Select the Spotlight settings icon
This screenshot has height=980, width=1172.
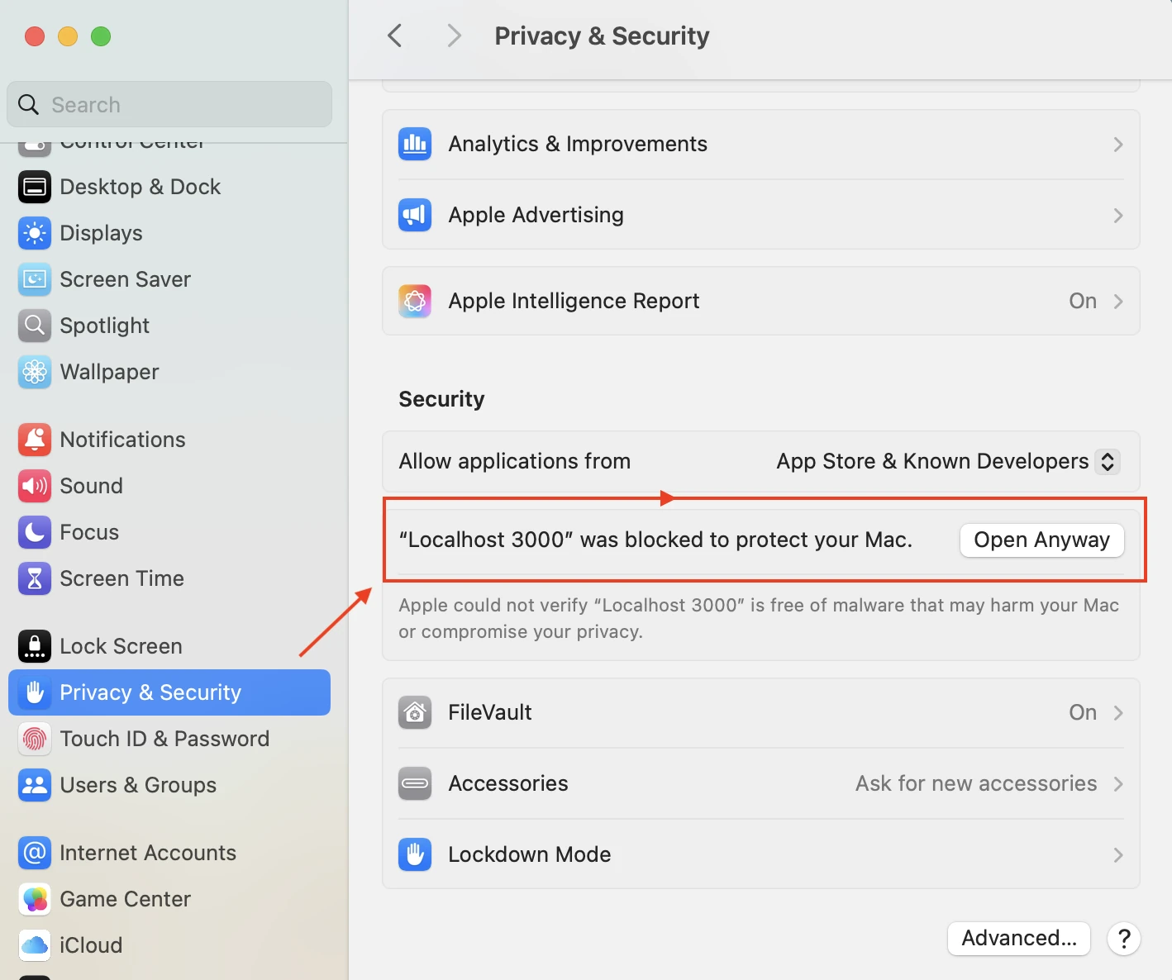point(34,326)
